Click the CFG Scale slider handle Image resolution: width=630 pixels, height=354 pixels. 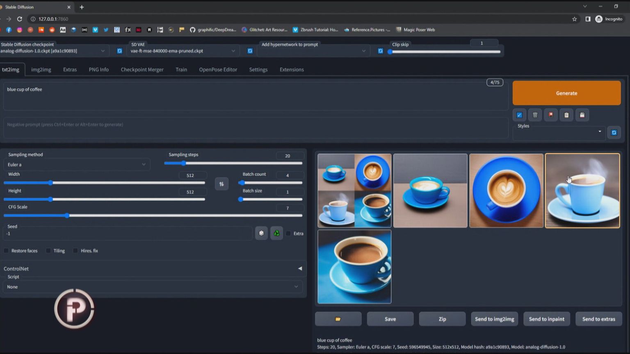[x=67, y=216]
